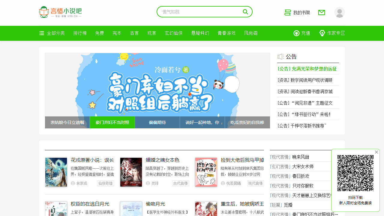Viewport: 384px width, 216px height.
Task: Click the 充值 text link
Action: tap(306, 33)
